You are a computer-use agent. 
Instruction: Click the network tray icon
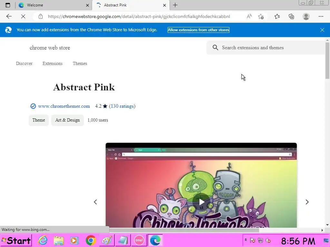pos(260,240)
